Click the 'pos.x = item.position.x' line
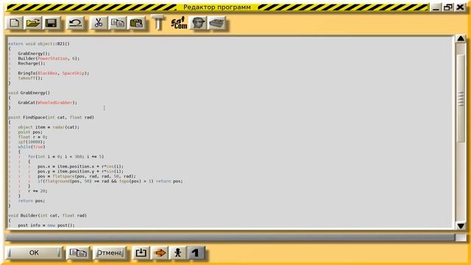Image resolution: width=471 pixels, height=265 pixels. coord(80,166)
